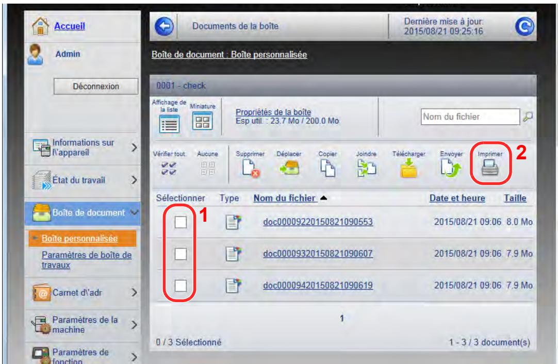Sort by Date et heure column
This screenshot has width=558, height=364.
457,198
